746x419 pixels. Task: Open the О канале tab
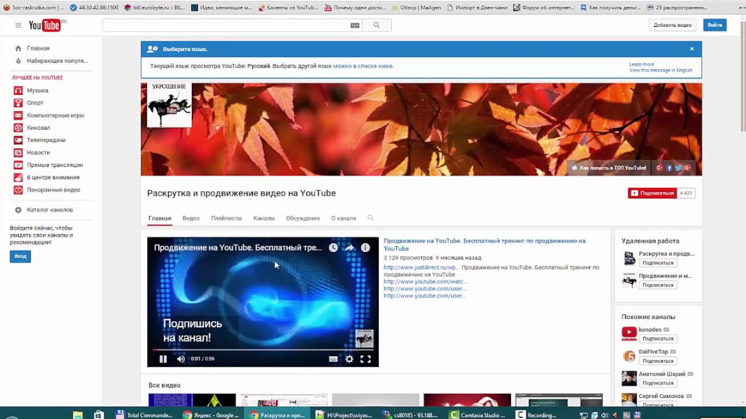point(344,218)
